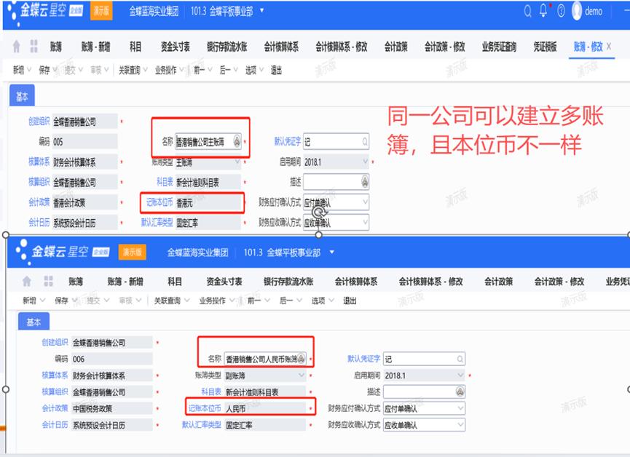Click the demo user avatar
Image resolution: width=630 pixels, height=457 pixels.
click(577, 11)
